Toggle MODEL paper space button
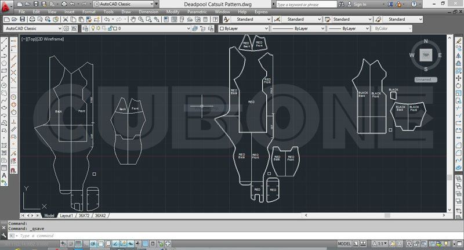The image size is (464, 250). point(344,244)
